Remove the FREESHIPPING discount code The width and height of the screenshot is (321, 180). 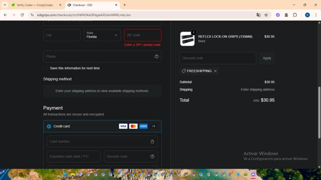(215, 71)
